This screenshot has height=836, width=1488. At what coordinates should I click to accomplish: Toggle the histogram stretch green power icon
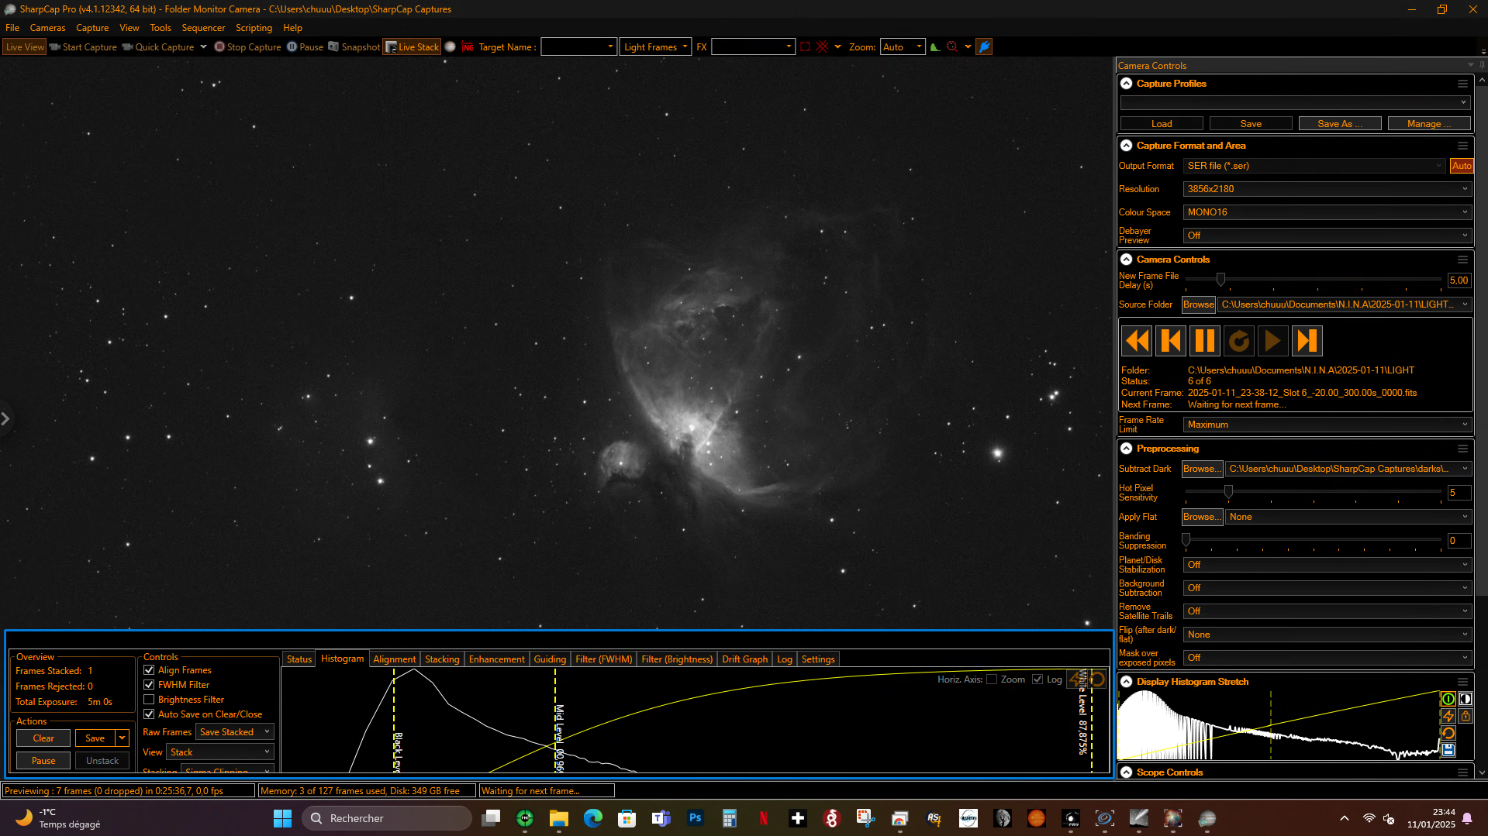pyautogui.click(x=1448, y=699)
